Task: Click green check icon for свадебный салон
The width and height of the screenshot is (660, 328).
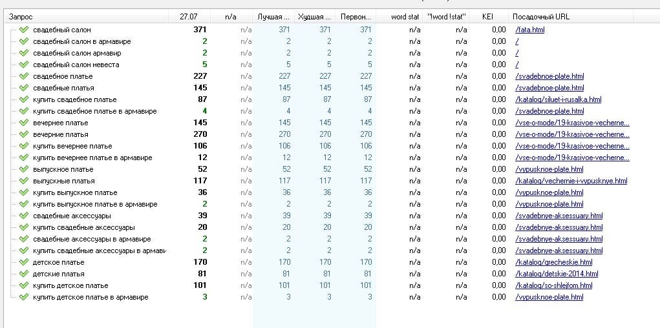Action: [x=24, y=30]
